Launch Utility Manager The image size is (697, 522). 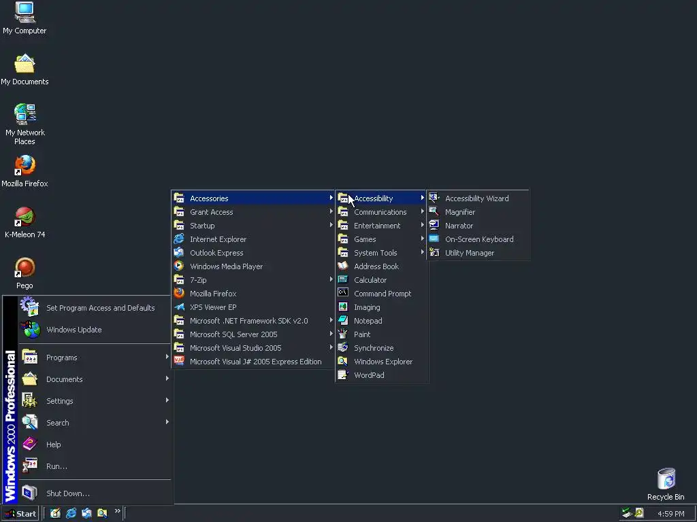click(x=478, y=253)
